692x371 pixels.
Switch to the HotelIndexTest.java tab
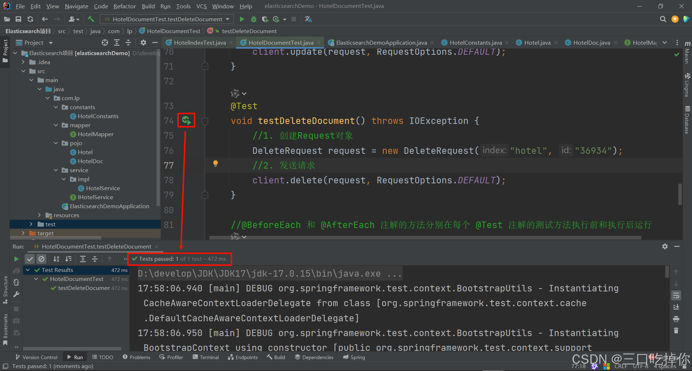[200, 43]
